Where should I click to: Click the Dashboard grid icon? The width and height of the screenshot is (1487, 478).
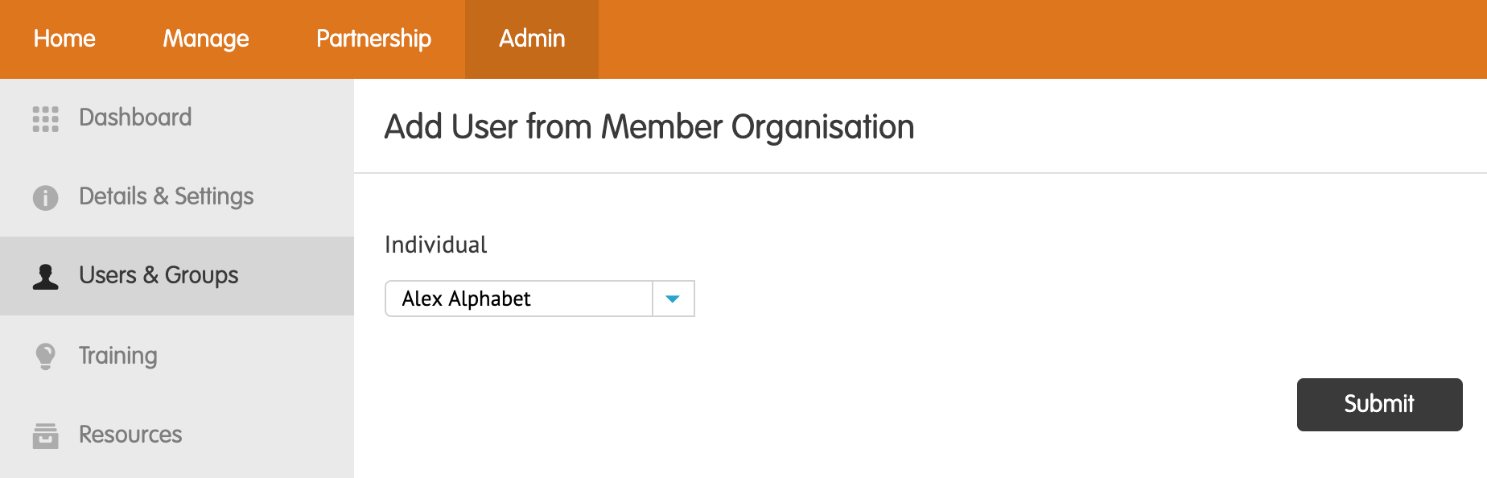click(x=46, y=118)
